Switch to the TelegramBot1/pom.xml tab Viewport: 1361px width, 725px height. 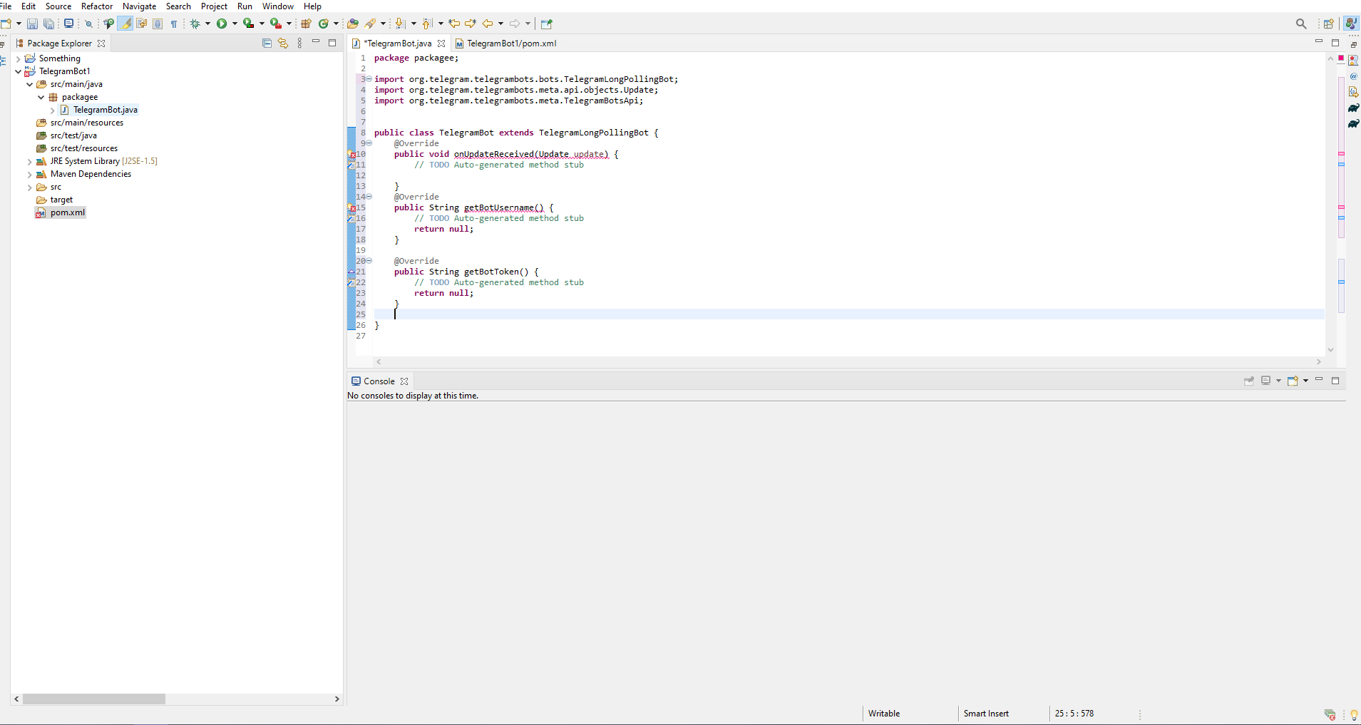point(512,43)
